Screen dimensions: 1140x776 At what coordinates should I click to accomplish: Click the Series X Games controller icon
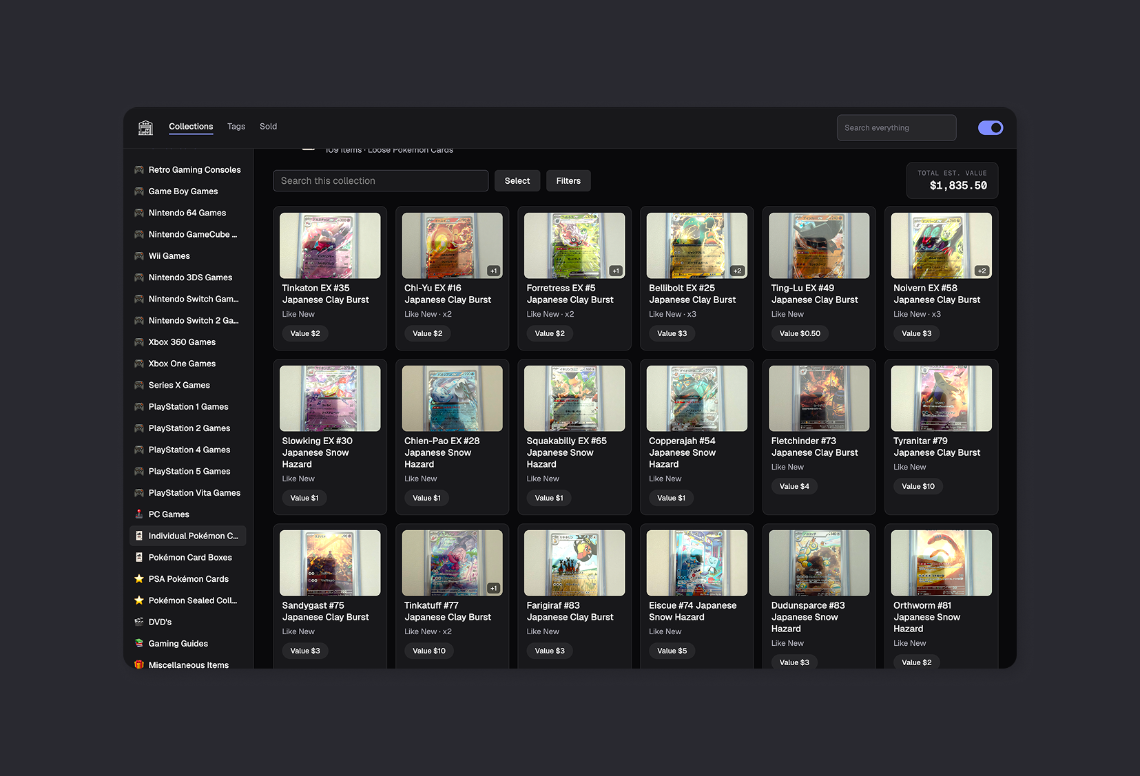pos(139,385)
